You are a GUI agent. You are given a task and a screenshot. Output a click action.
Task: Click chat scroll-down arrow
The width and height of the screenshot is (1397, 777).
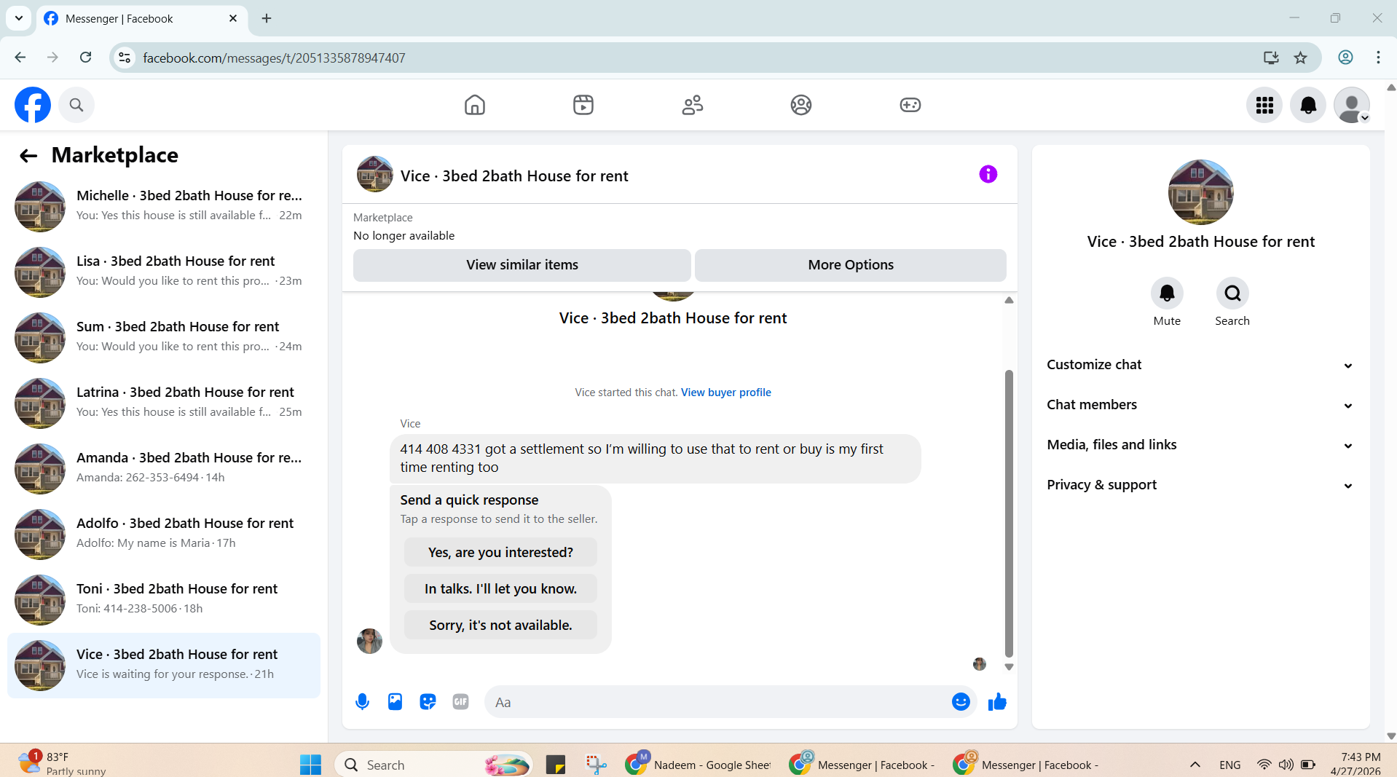pos(1009,667)
